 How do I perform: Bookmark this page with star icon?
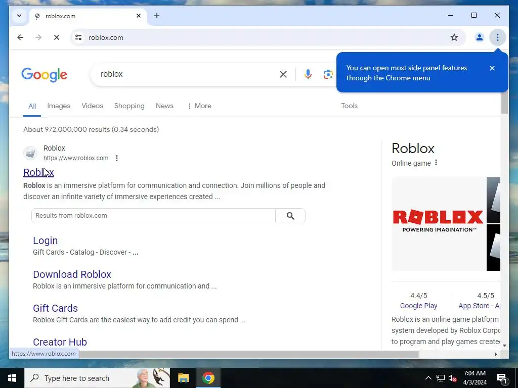(x=454, y=37)
